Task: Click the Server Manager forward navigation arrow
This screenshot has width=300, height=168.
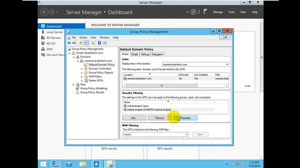Action: coord(52,12)
